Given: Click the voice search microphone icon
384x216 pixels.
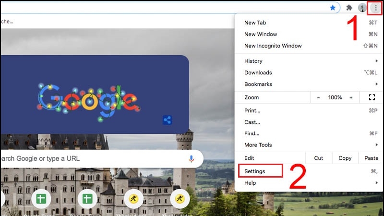Looking at the screenshot, I should 191,158.
